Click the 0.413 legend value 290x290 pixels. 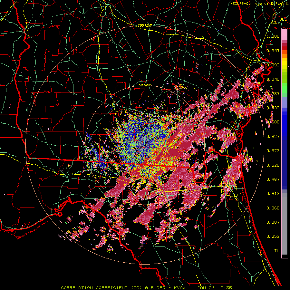coord(273,193)
